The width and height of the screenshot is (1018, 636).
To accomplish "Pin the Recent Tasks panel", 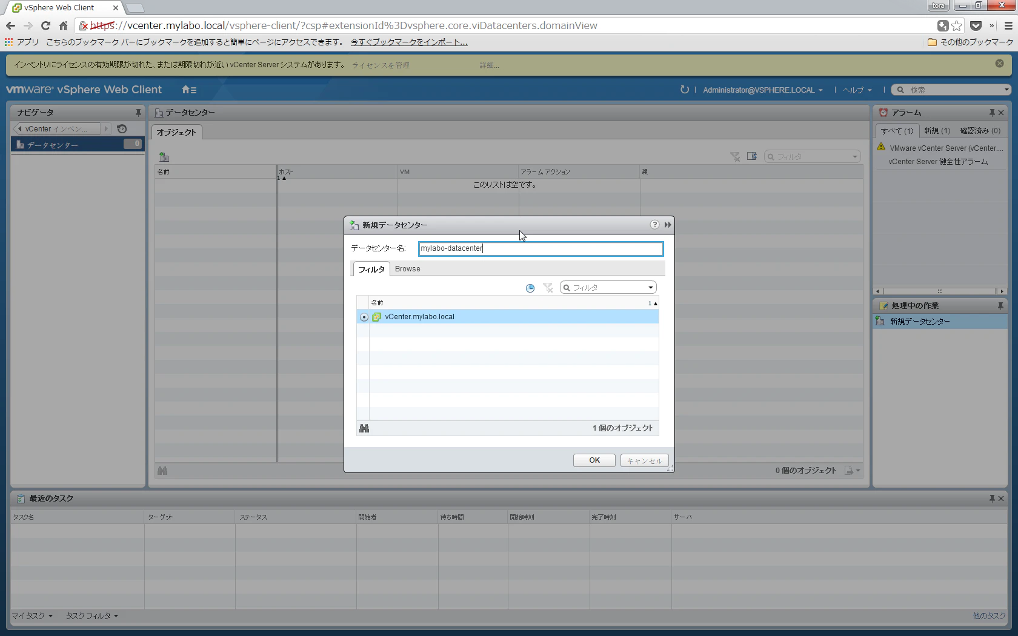I will click(992, 499).
